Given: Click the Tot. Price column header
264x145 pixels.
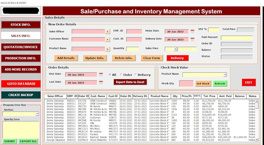Looking at the screenshot, I should pyautogui.click(x=209, y=96).
